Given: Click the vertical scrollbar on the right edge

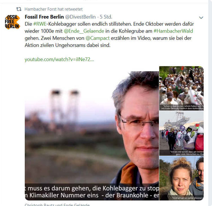Looking at the screenshot, I should pyautogui.click(x=210, y=103).
